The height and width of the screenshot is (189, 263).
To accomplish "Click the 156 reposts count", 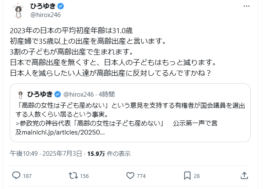I will click(x=84, y=176).
